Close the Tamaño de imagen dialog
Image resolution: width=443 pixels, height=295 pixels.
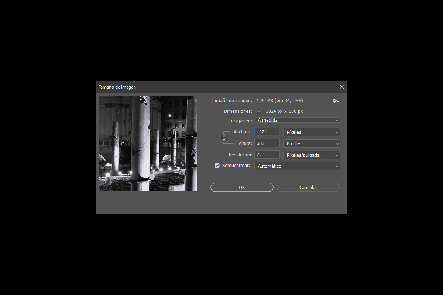pos(341,87)
